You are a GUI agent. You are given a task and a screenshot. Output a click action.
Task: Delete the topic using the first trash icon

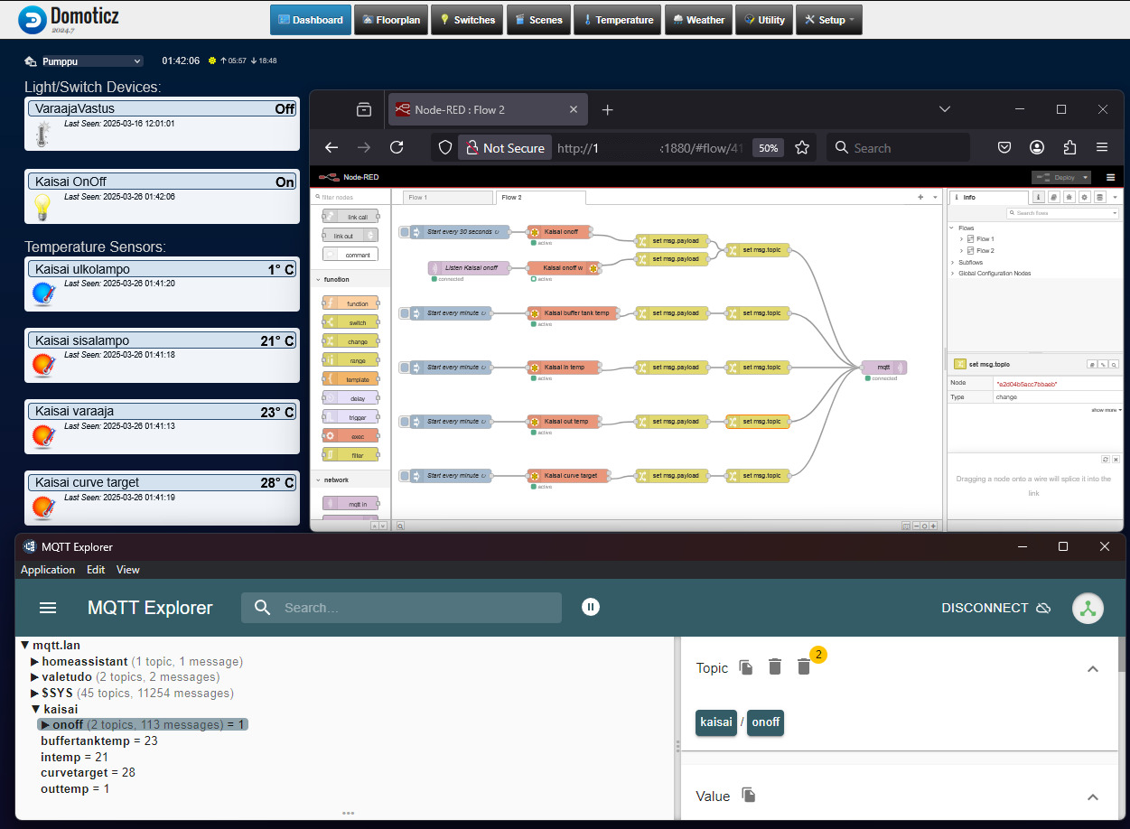click(774, 667)
